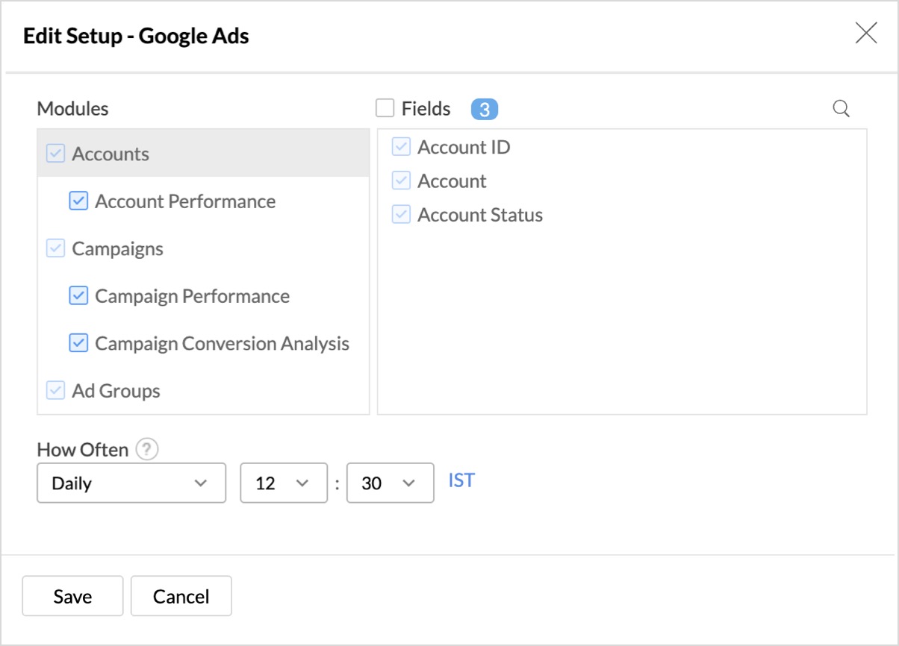Select the Campaign Performance module label
899x646 pixels.
192,296
